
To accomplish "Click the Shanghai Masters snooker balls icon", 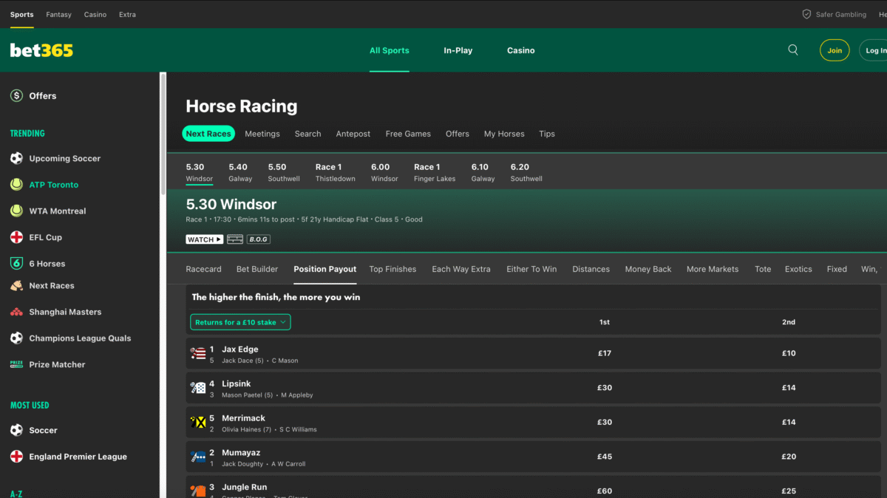I will (x=16, y=312).
